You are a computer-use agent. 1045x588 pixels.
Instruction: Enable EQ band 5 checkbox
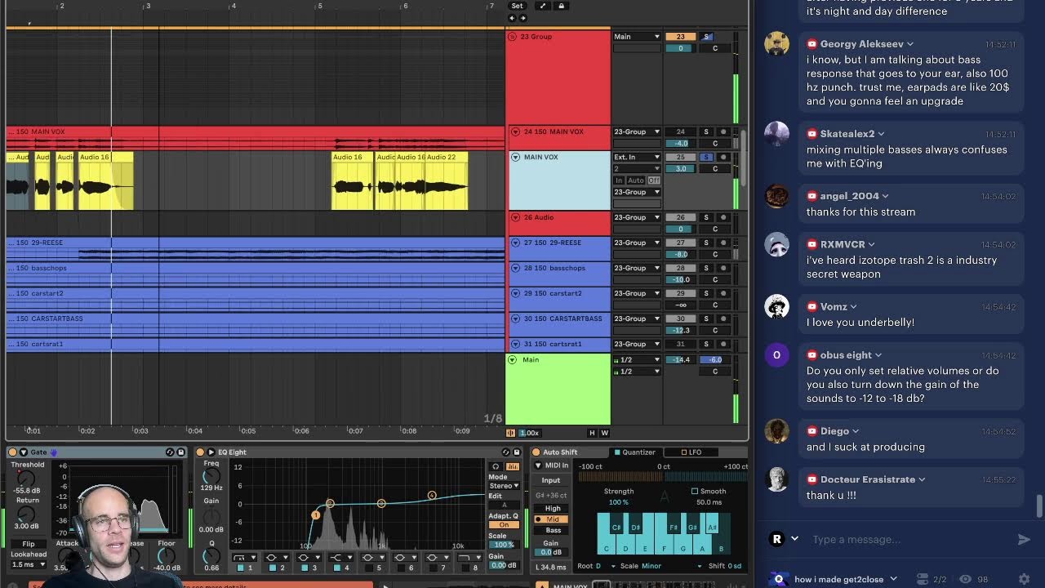tap(368, 568)
